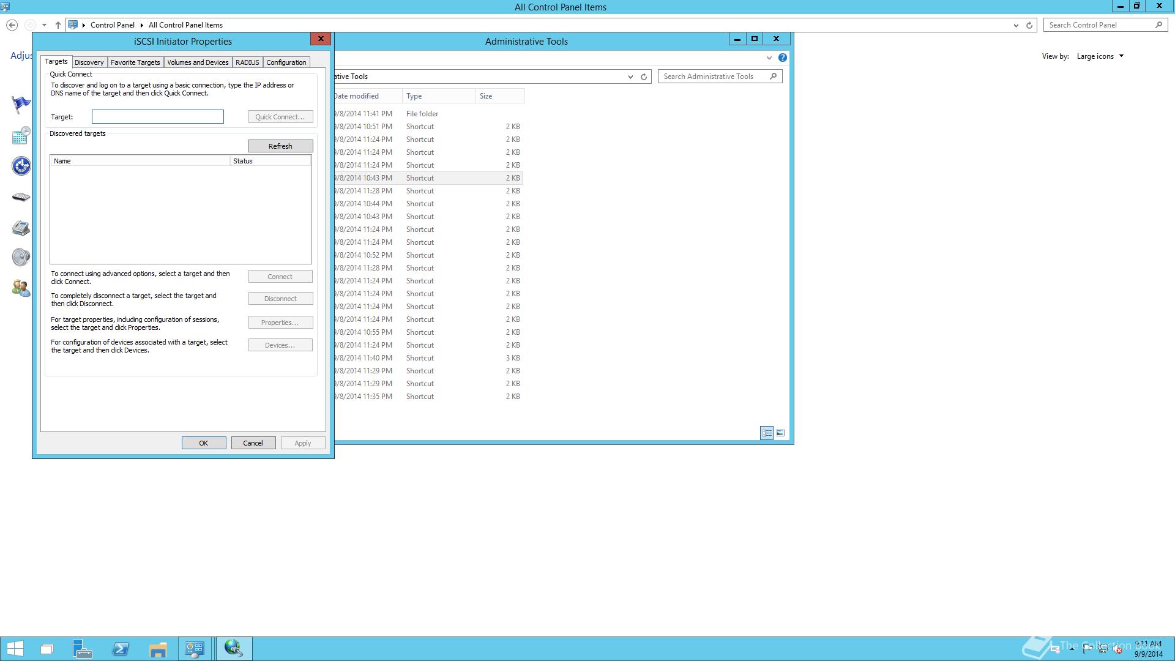Open View by Large icons dropdown
This screenshot has height=661, width=1175.
pyautogui.click(x=1100, y=56)
